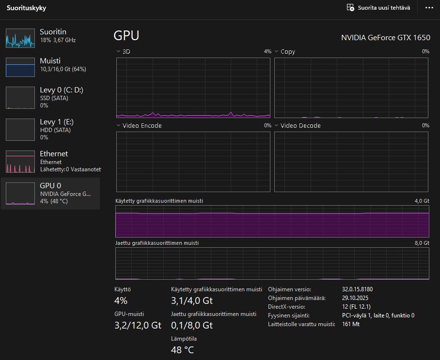
Task: Select the Suoritin CPU graph thumbnail
Action: (x=20, y=38)
